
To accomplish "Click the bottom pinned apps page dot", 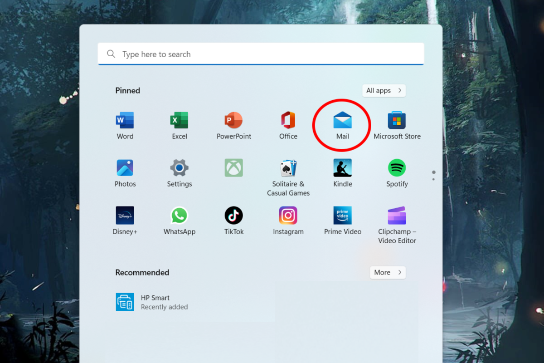I will 434,179.
